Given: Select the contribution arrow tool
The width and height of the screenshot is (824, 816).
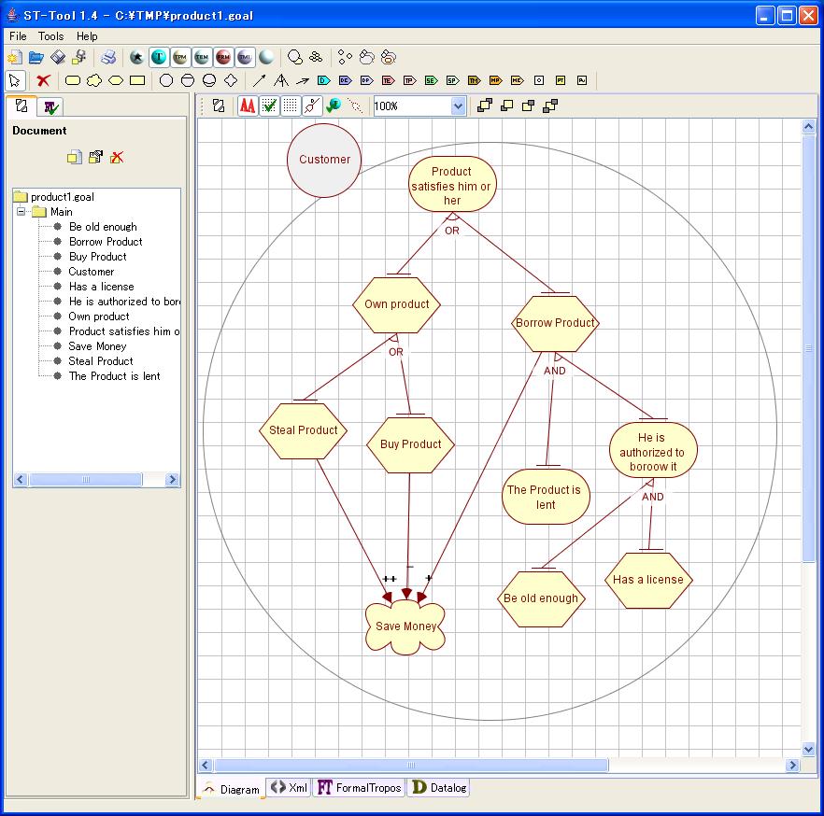Looking at the screenshot, I should click(x=302, y=80).
